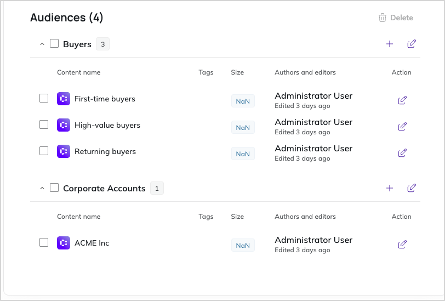This screenshot has height=301, width=445.
Task: Click the Buyers count badge 3
Action: pos(102,44)
